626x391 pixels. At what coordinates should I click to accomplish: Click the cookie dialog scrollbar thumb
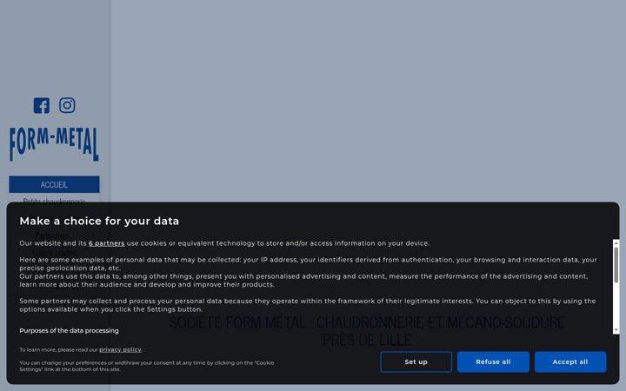tap(616, 265)
